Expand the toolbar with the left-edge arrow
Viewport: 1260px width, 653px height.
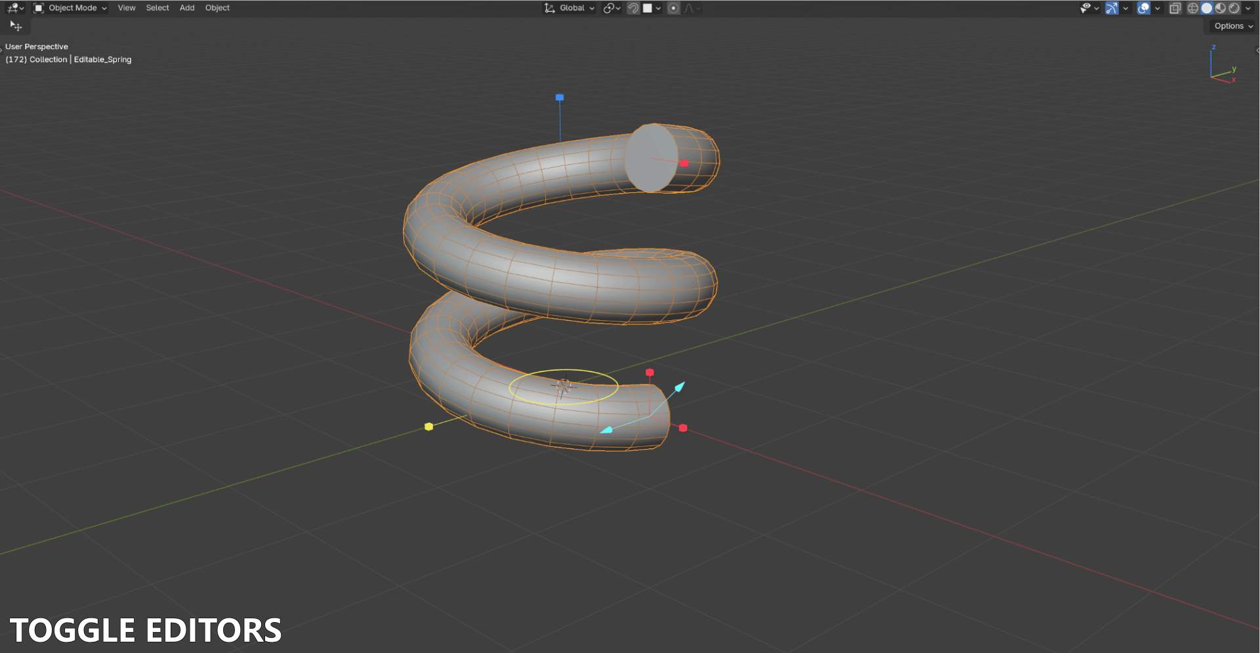pyautogui.click(x=2, y=50)
